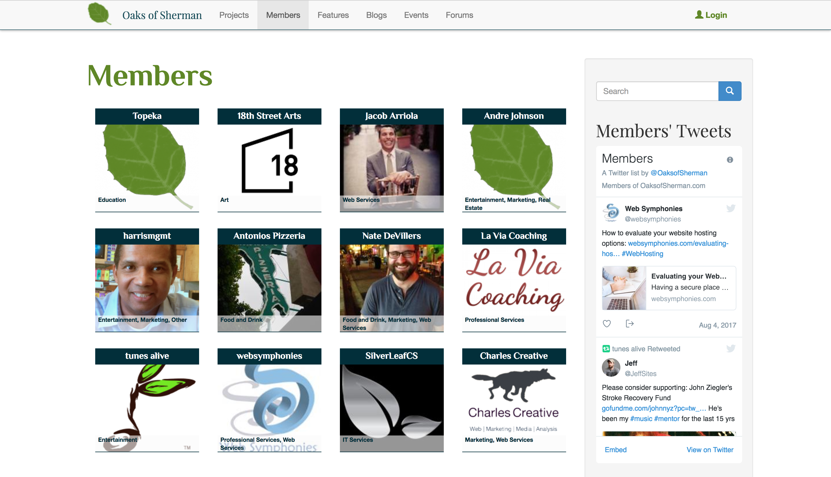Click the @JeffSites handle
Image resolution: width=831 pixels, height=477 pixels.
640,373
